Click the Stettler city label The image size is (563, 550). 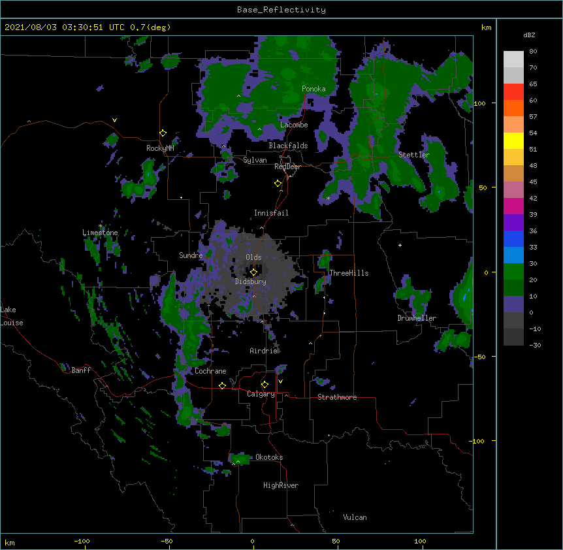414,155
